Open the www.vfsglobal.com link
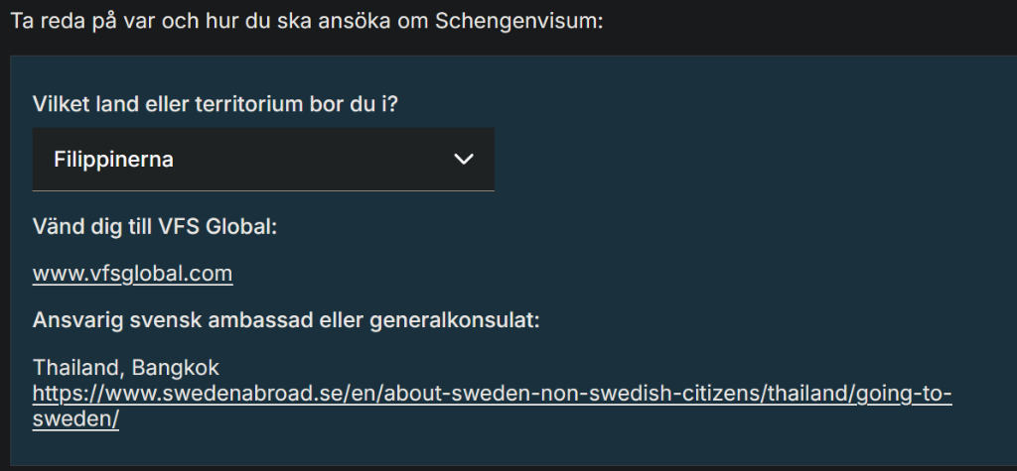 point(133,274)
